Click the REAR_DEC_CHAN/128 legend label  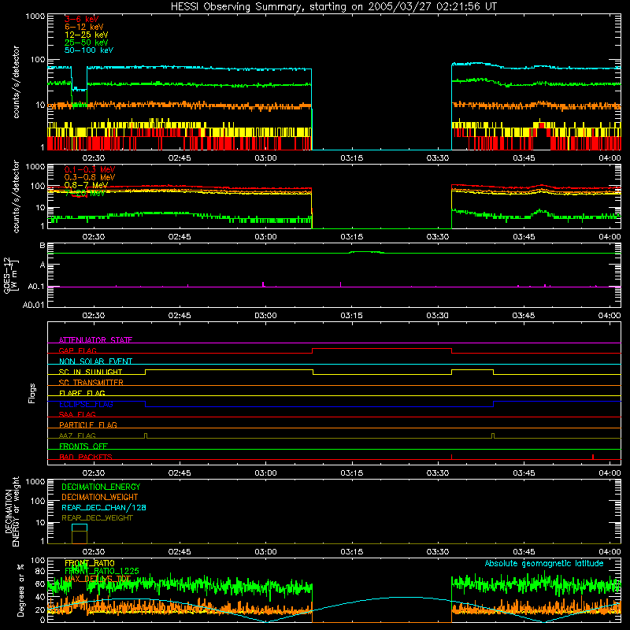(x=104, y=507)
